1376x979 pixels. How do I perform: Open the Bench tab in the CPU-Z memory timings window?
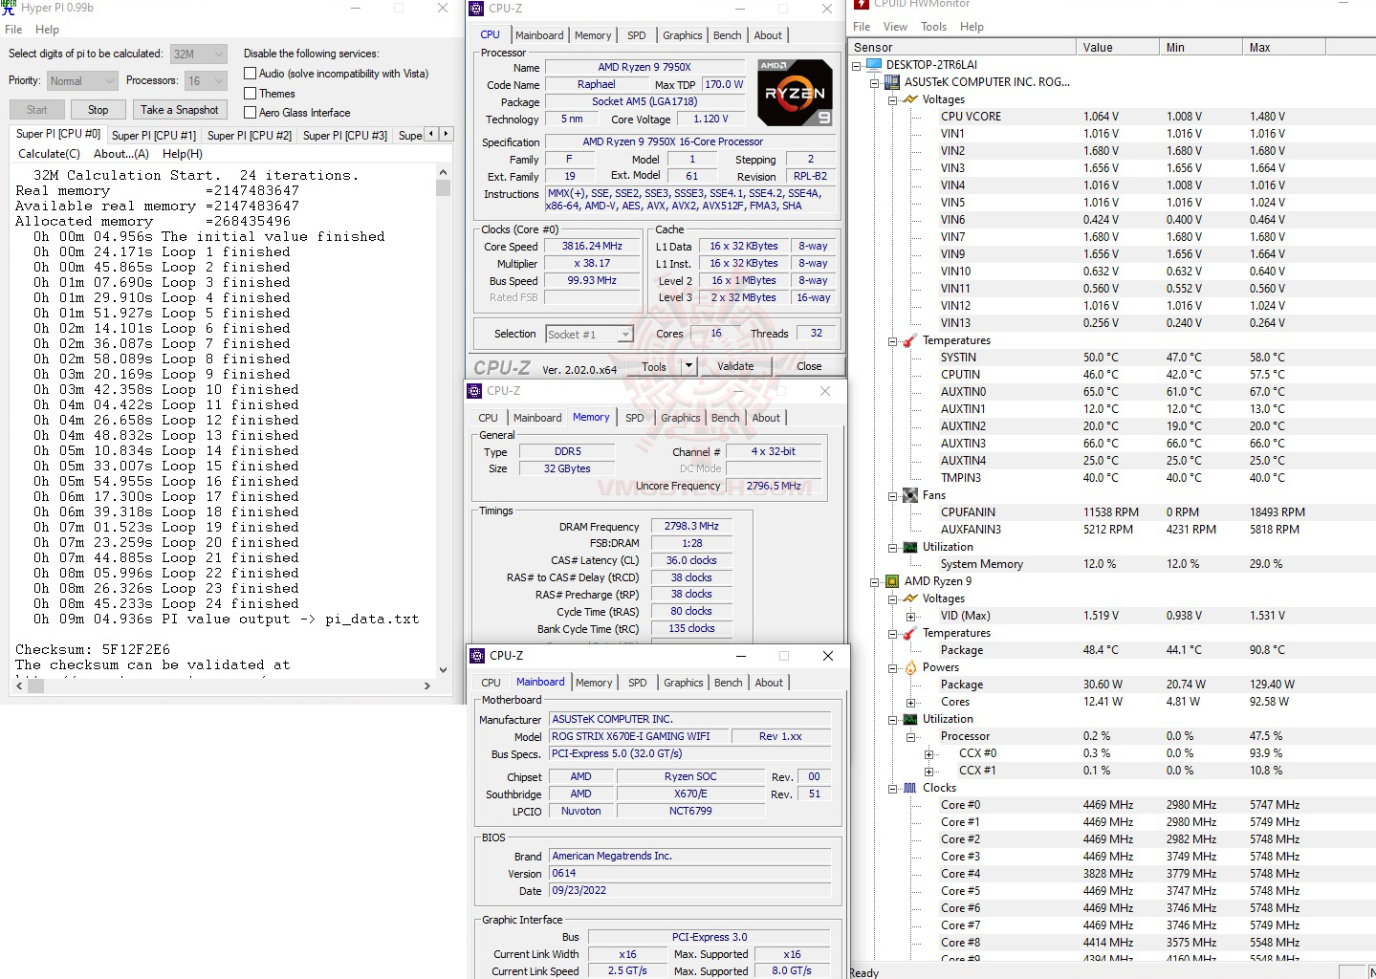pyautogui.click(x=725, y=418)
